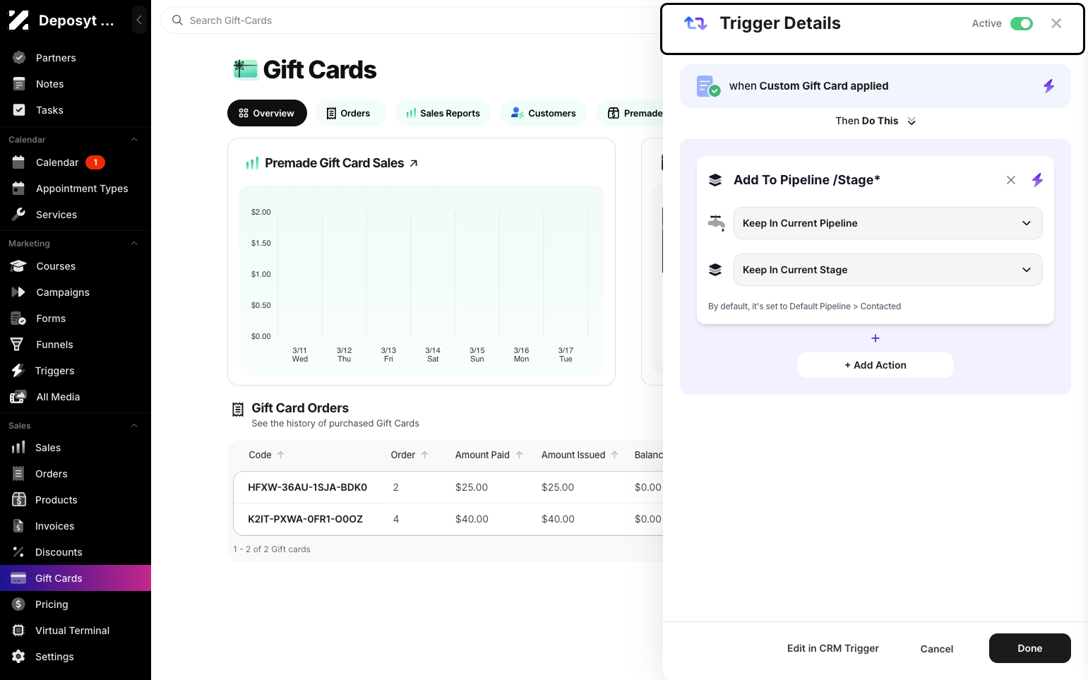This screenshot has height=680, width=1088.
Task: Click the small plus icon above Add Action
Action: coord(875,338)
